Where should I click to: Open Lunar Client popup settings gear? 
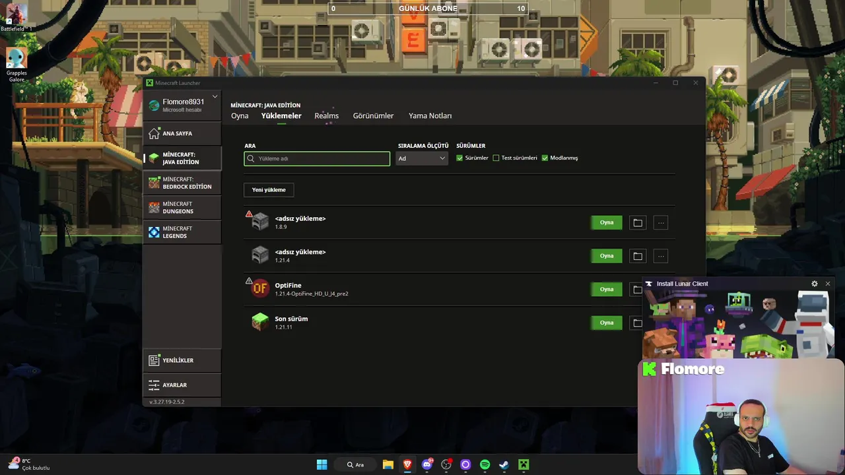(815, 284)
